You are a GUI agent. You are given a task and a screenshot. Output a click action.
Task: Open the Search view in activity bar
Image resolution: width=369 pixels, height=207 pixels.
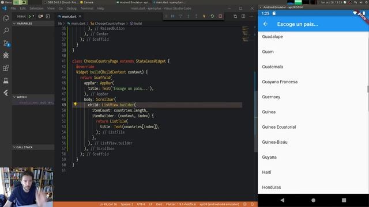6,30
